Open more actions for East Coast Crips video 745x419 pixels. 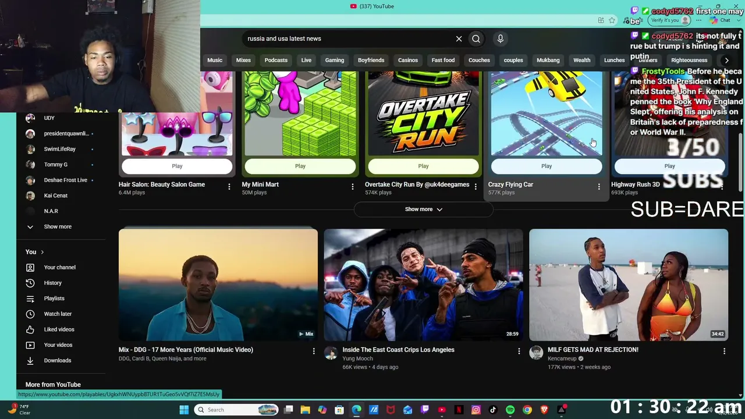519,351
